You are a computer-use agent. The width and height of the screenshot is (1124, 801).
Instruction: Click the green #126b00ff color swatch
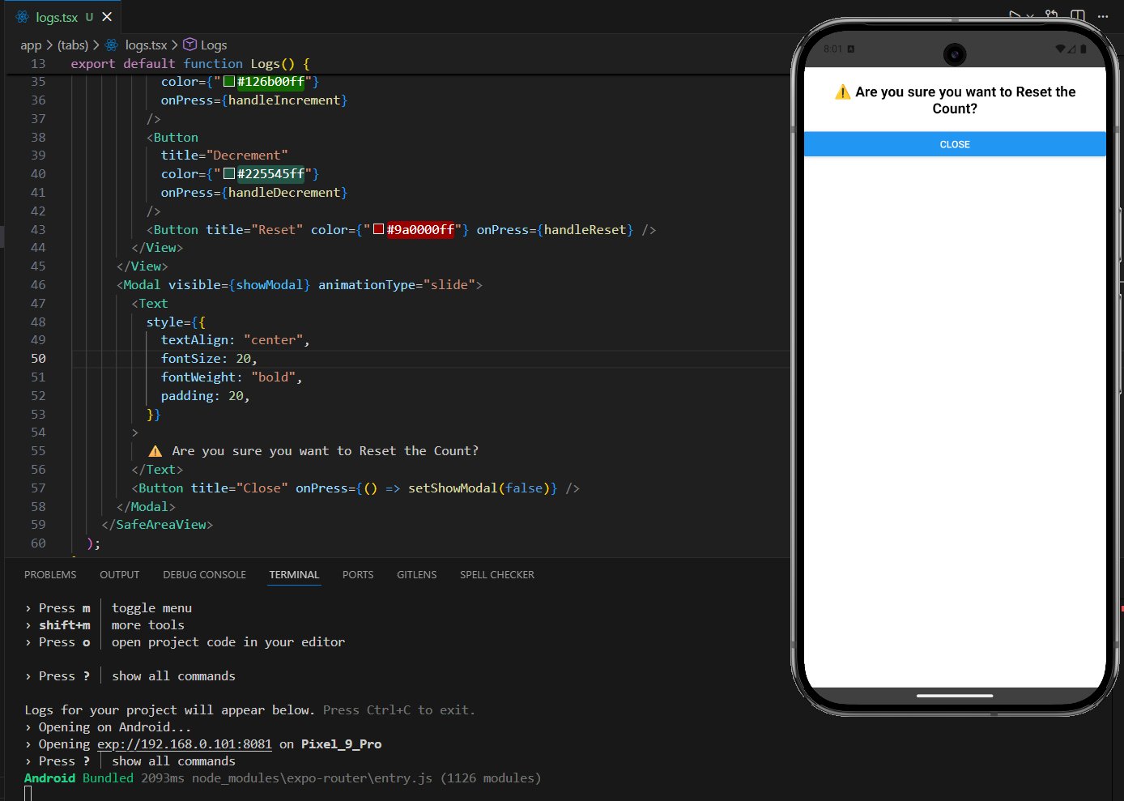[229, 82]
